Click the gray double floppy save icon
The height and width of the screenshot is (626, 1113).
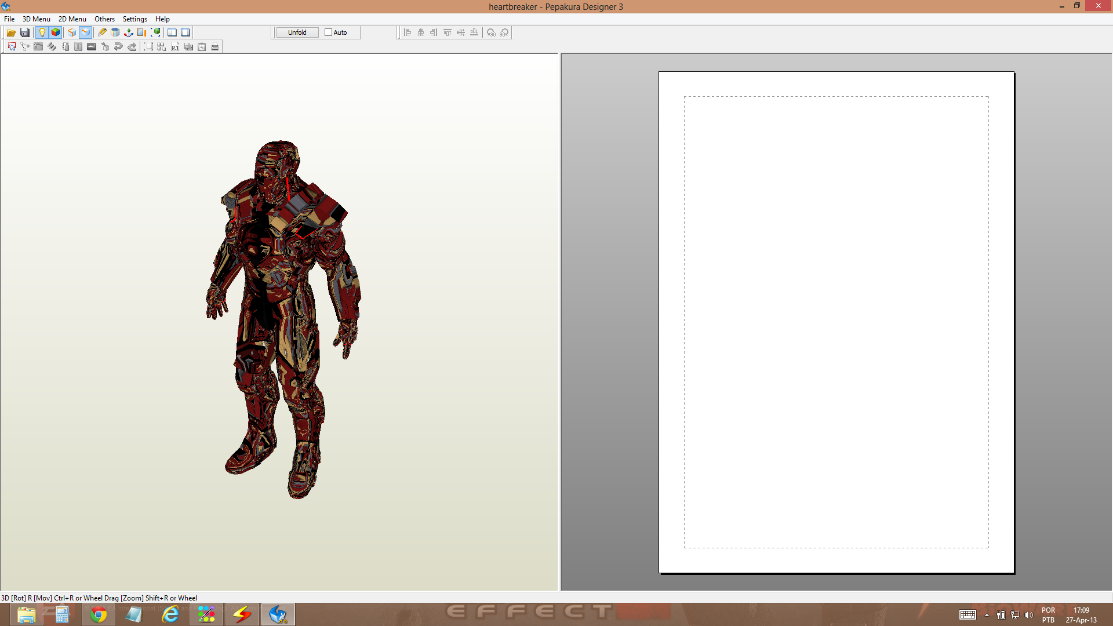pos(188,47)
